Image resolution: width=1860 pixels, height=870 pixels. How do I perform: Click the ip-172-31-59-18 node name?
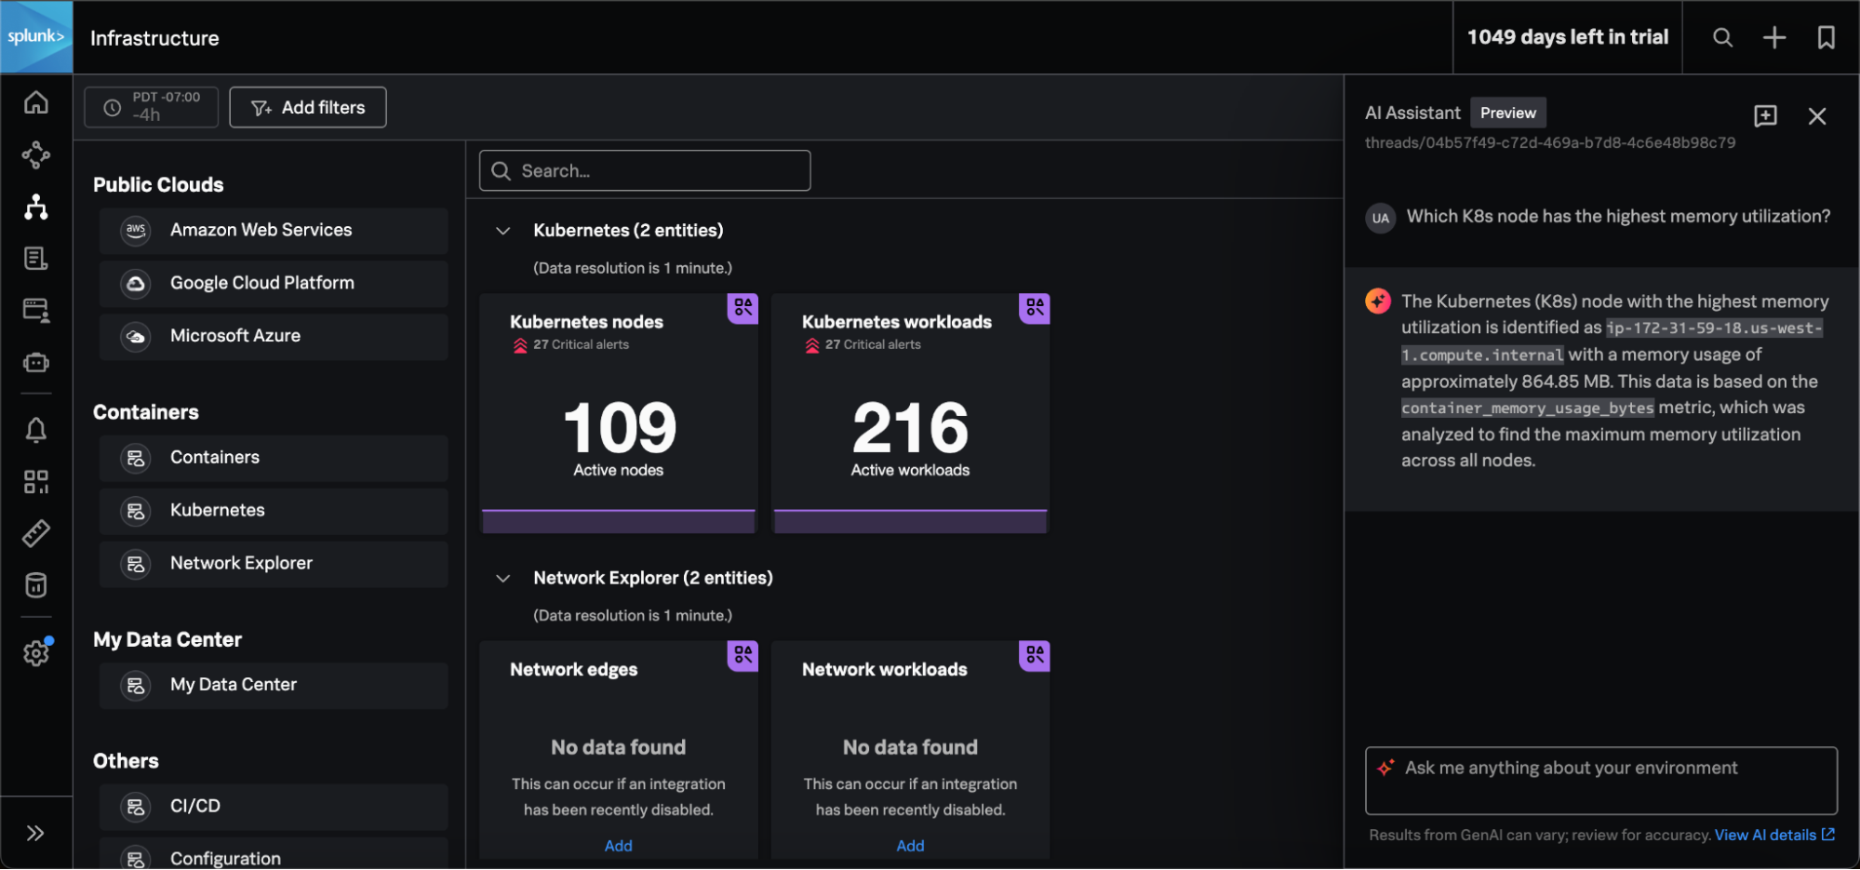coord(1612,341)
